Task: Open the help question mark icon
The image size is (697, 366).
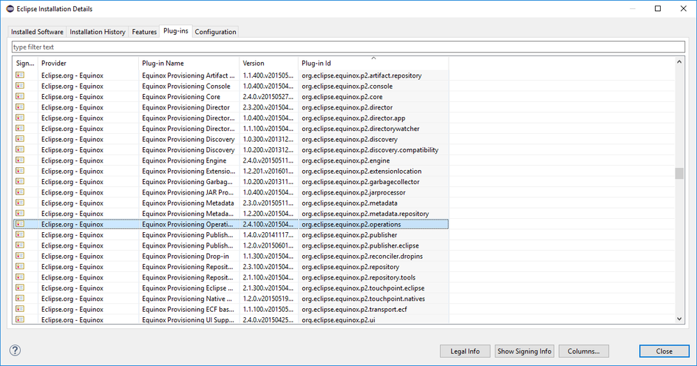Action: pos(15,351)
